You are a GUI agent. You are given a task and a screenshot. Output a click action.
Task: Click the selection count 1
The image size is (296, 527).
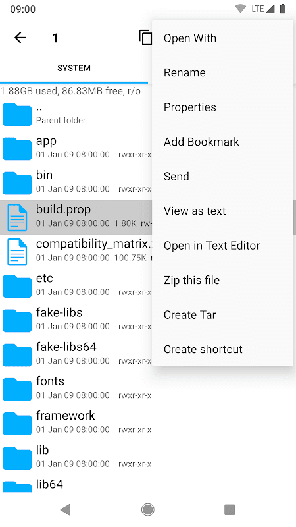[55, 38]
